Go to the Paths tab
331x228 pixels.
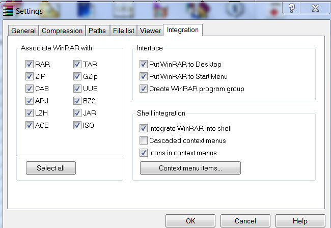point(97,31)
